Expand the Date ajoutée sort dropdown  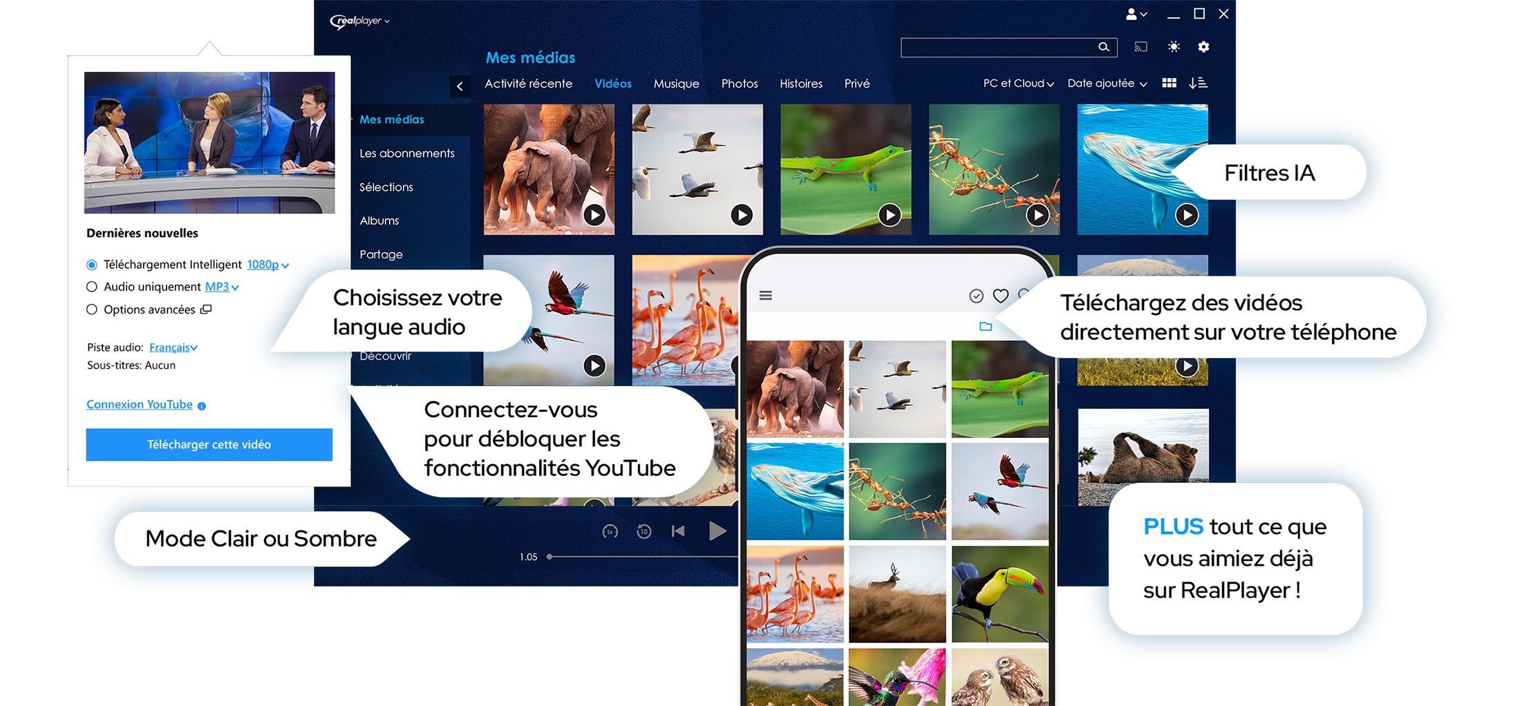pyautogui.click(x=1107, y=84)
